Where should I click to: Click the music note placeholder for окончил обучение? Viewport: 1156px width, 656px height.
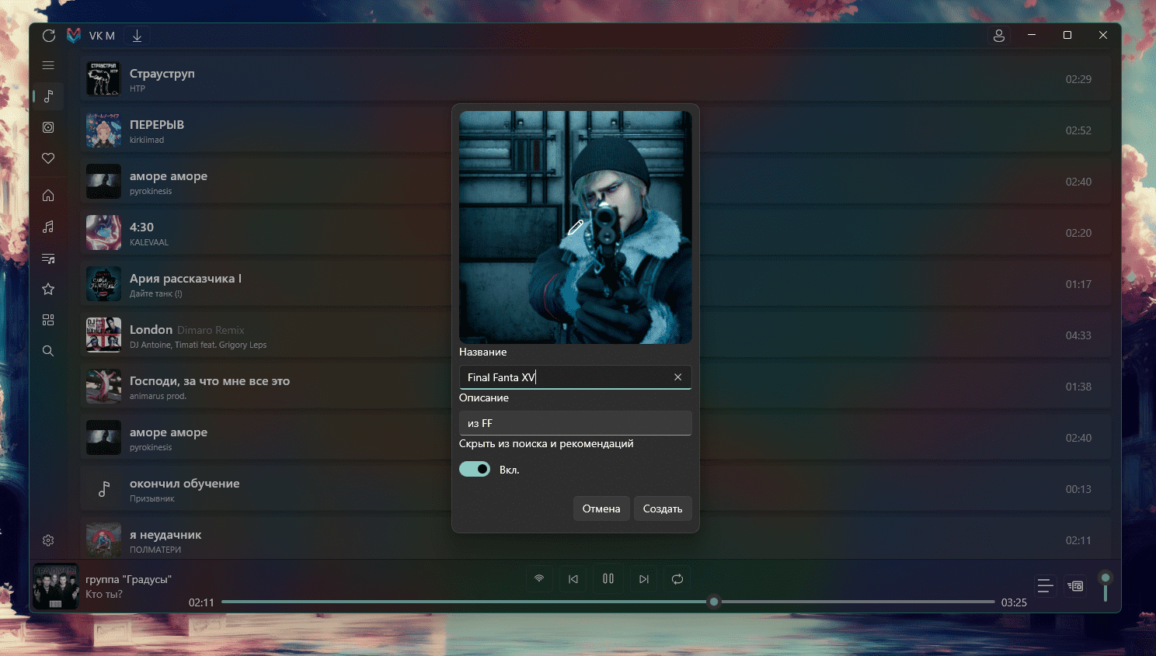[x=103, y=489]
